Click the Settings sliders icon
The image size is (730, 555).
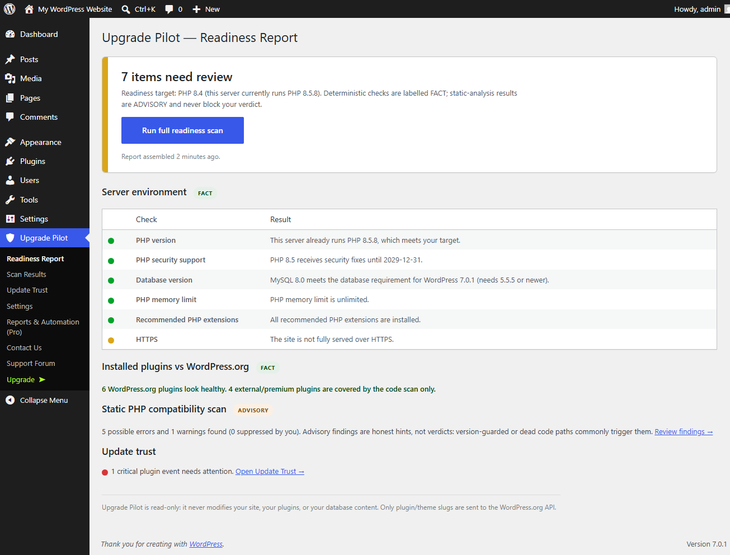(x=10, y=219)
